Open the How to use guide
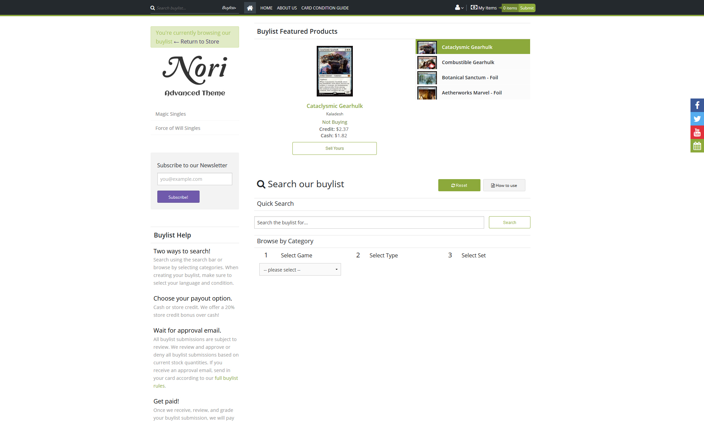This screenshot has width=704, height=422. pyautogui.click(x=504, y=185)
